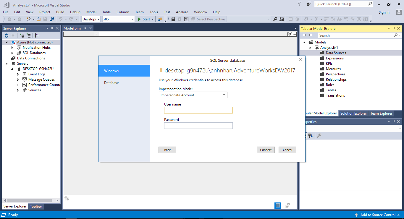This screenshot has height=219, width=404.
Task: Click Alphabetical sort icon in Properties panel
Action: (311, 136)
